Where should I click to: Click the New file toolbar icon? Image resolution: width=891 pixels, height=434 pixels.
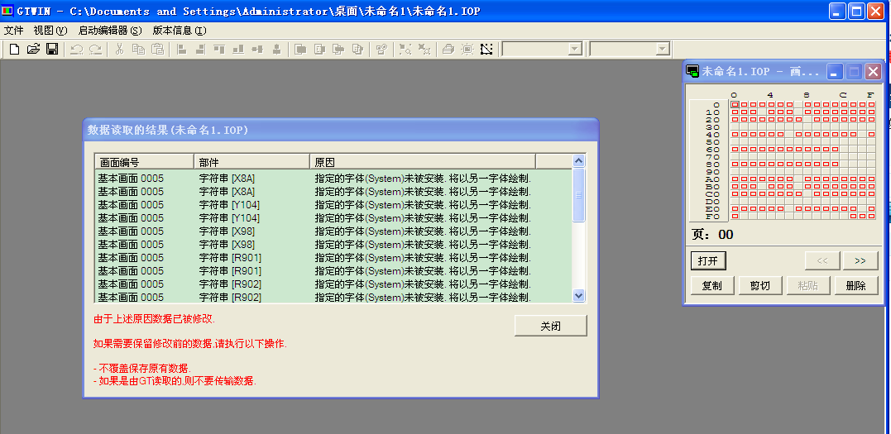[x=14, y=49]
